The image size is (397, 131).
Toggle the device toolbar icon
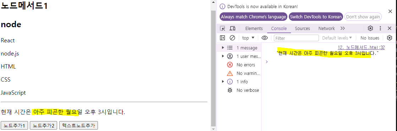tap(232, 29)
